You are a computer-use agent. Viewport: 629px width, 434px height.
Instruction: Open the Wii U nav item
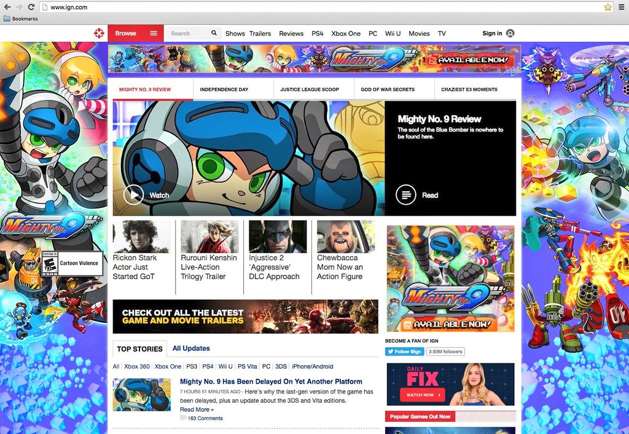pyautogui.click(x=393, y=33)
